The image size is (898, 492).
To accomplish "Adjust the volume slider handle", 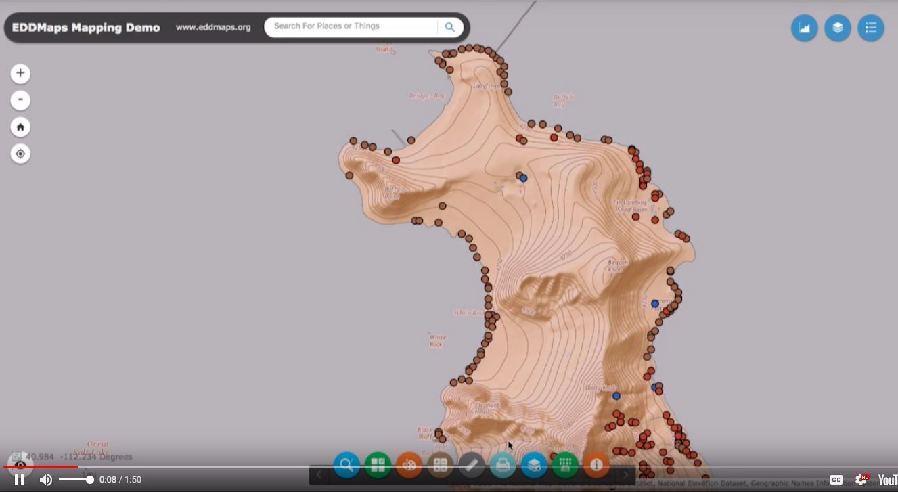I will pos(90,480).
